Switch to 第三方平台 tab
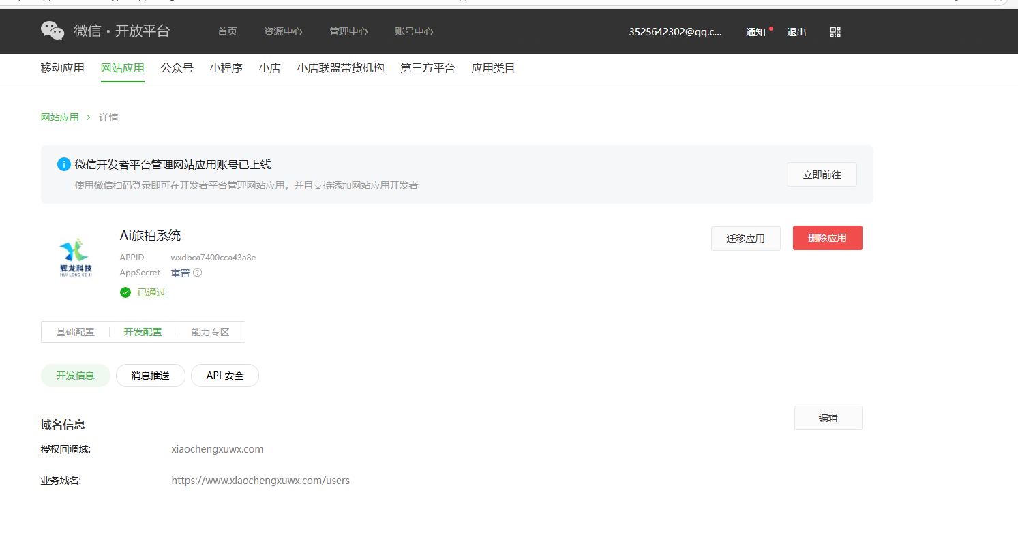 (x=428, y=68)
